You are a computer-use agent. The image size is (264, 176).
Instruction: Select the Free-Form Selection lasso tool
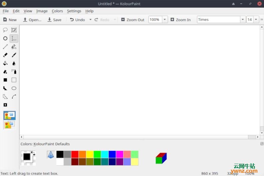click(x=5, y=30)
